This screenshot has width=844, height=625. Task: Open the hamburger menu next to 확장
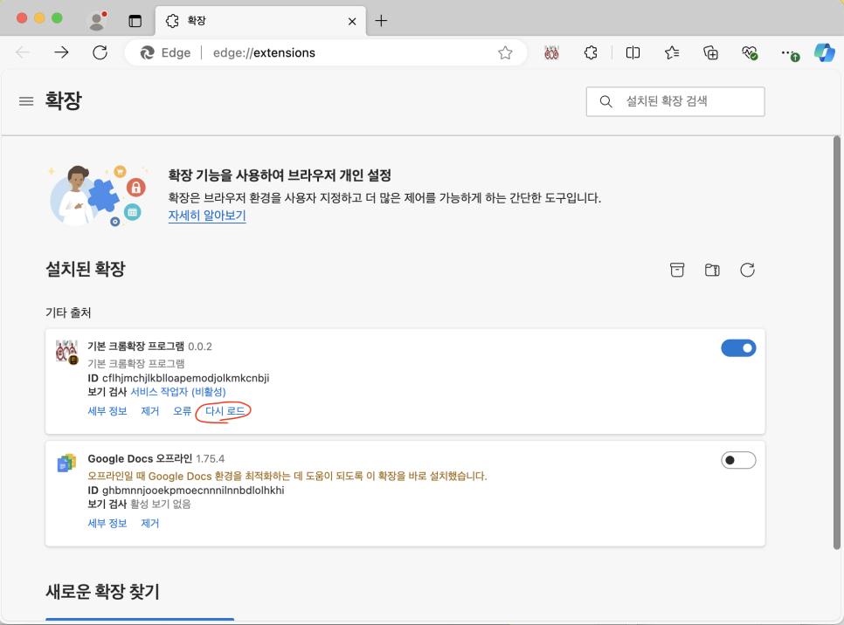(26, 101)
